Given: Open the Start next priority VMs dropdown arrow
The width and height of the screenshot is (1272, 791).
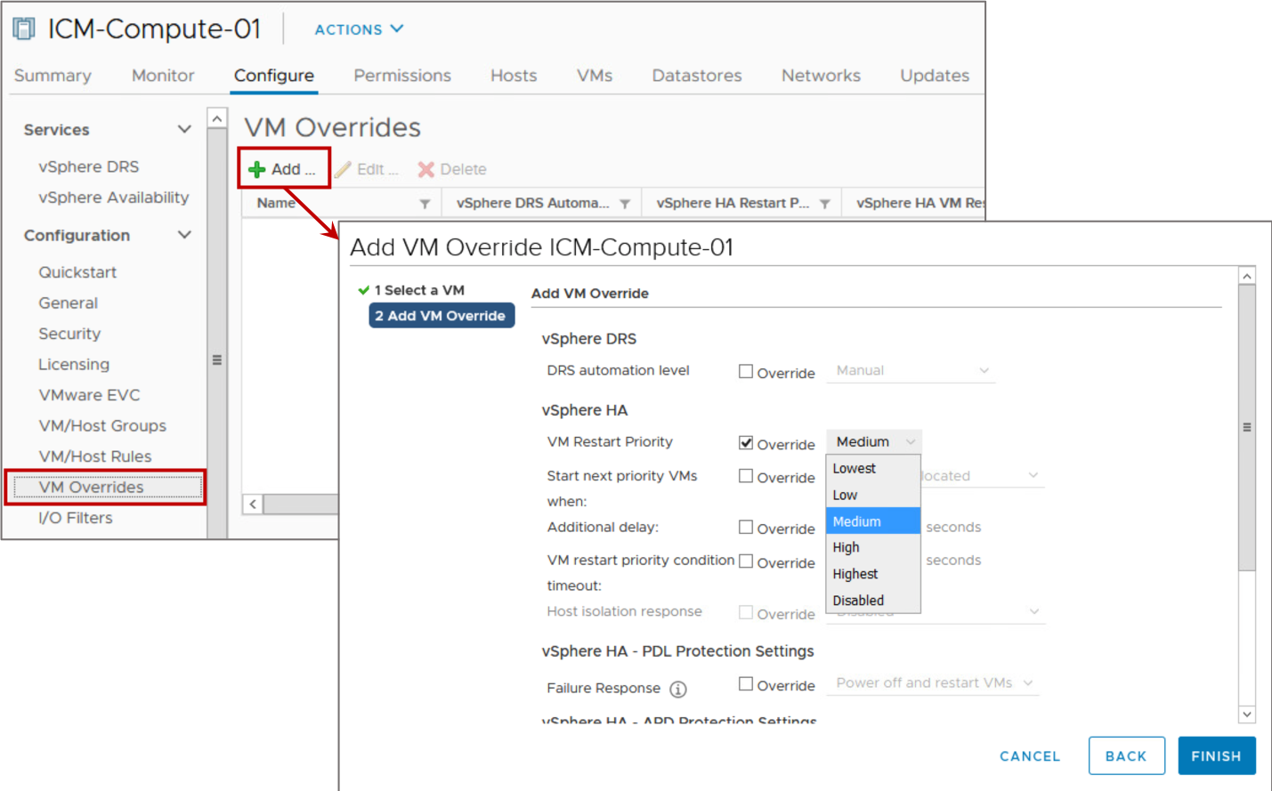Looking at the screenshot, I should pos(1033,475).
